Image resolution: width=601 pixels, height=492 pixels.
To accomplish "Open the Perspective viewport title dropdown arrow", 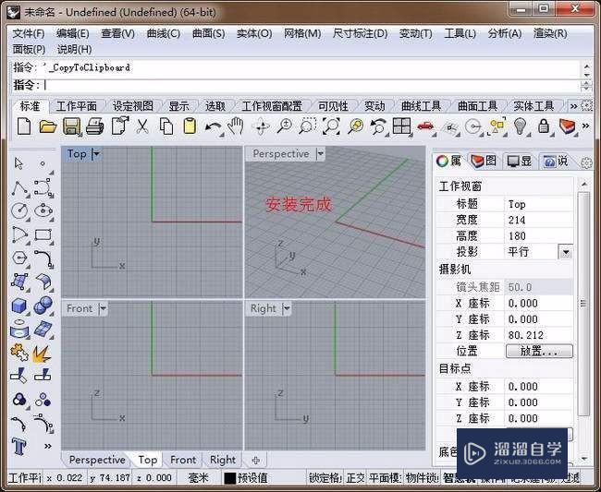I will (x=321, y=154).
